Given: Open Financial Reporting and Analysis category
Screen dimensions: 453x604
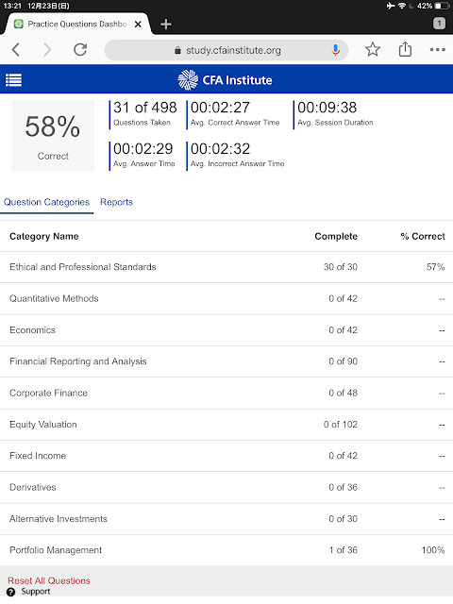Looking at the screenshot, I should [226, 361].
